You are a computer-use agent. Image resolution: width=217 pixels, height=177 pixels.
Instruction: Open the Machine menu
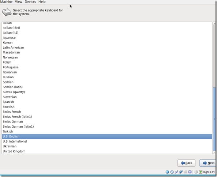[6, 2]
